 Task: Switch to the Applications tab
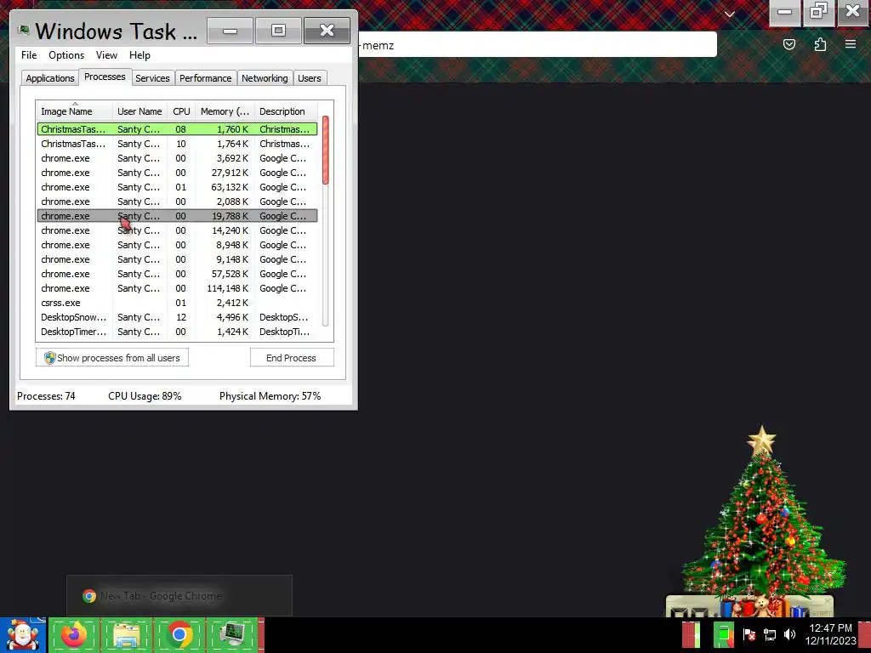[x=50, y=78]
